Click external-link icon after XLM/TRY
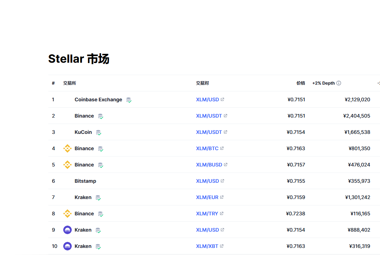Screen dimensions: 380x255 point(222,214)
